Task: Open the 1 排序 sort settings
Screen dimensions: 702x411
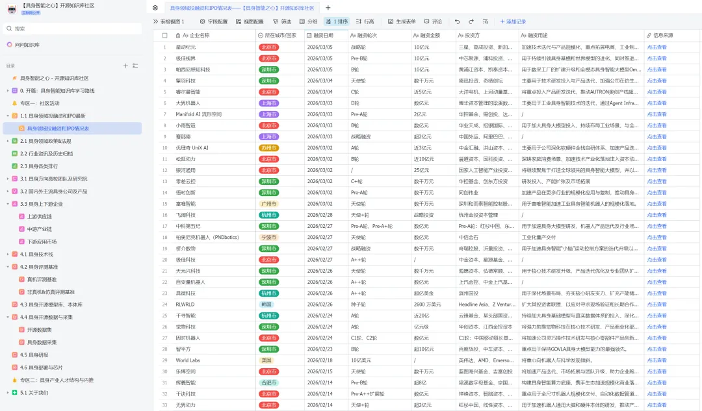Action: [337, 21]
